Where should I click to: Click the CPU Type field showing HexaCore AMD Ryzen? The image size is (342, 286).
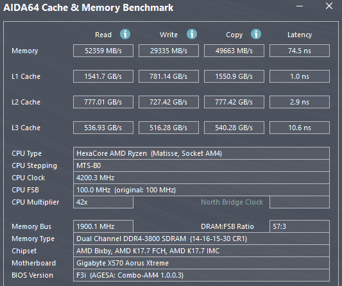[201, 153]
